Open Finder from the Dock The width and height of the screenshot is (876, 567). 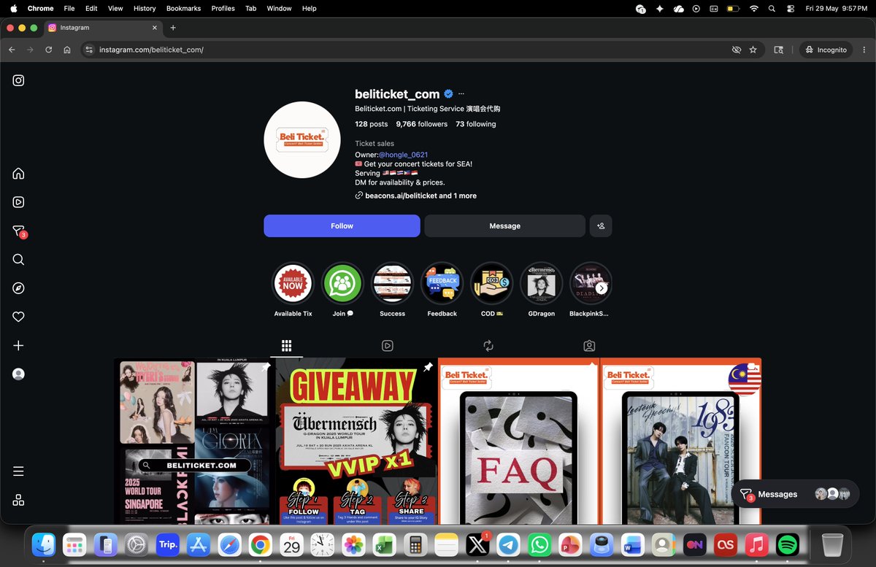(x=45, y=544)
